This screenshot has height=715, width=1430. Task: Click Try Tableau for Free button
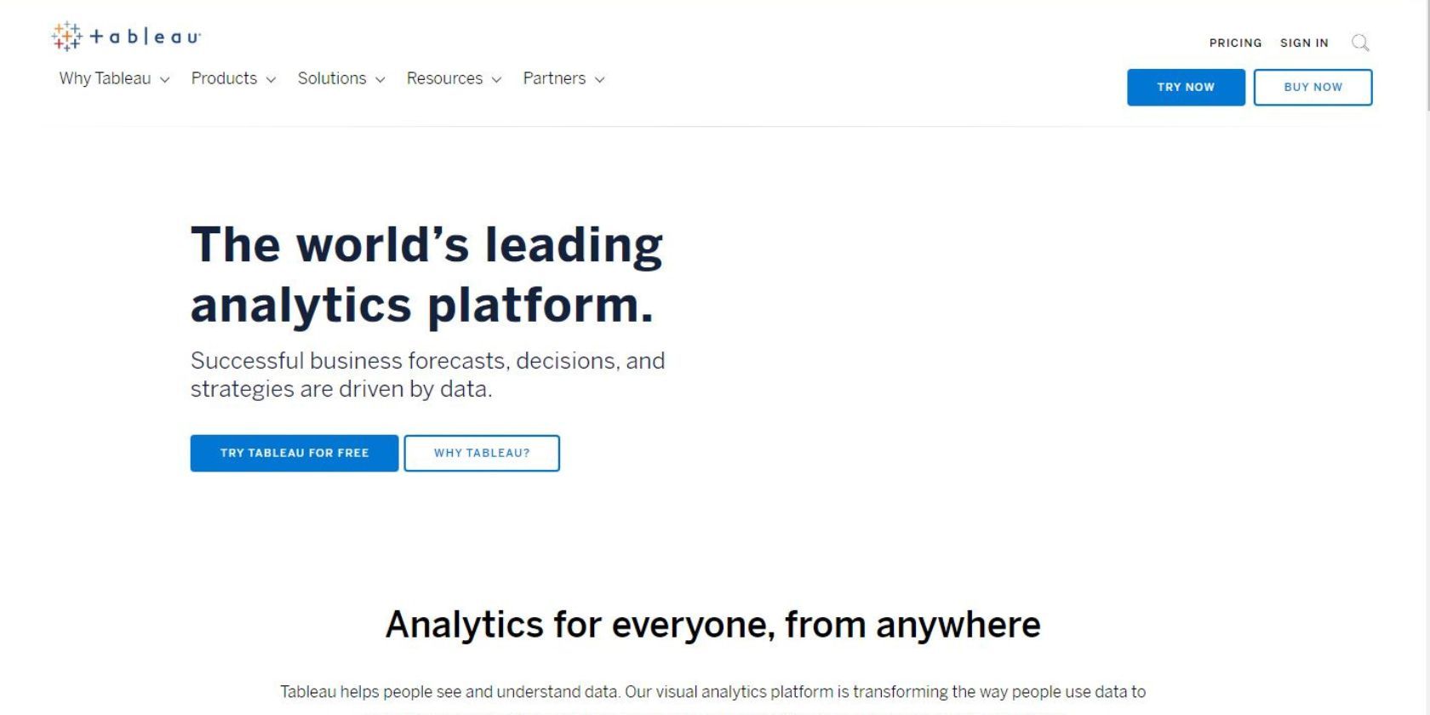[x=295, y=453]
